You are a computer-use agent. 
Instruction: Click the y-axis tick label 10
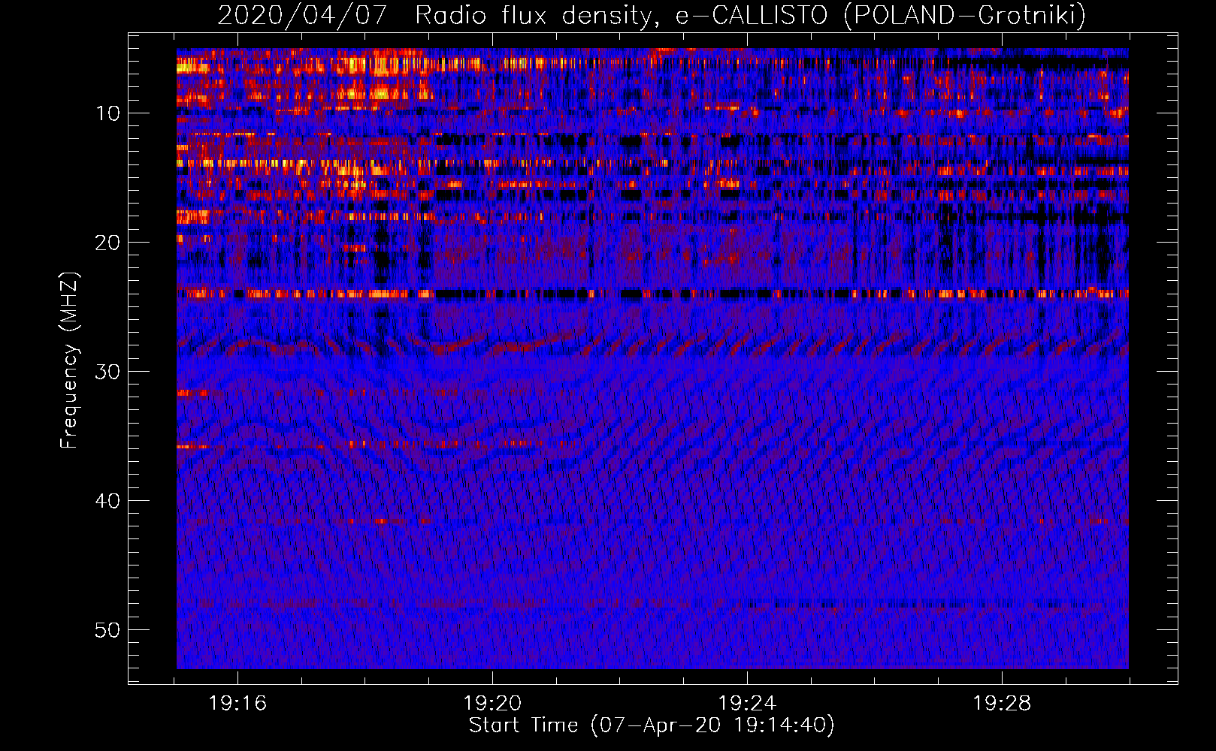point(108,113)
